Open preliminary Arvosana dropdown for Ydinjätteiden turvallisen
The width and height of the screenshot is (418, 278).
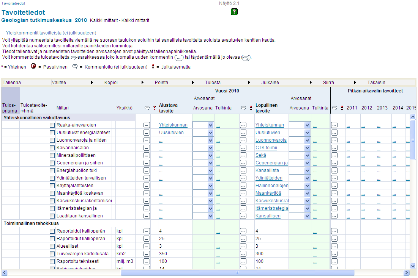203,178
